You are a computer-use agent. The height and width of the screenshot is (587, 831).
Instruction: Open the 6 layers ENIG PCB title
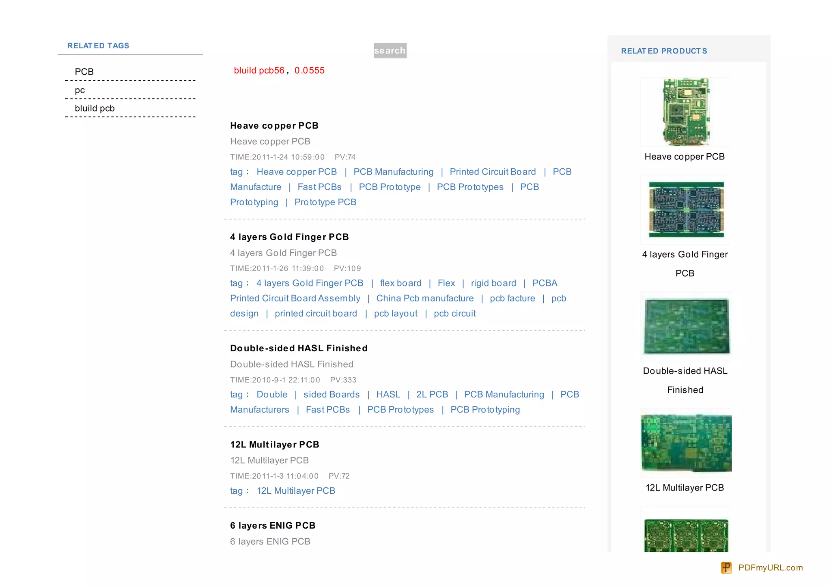click(x=273, y=525)
